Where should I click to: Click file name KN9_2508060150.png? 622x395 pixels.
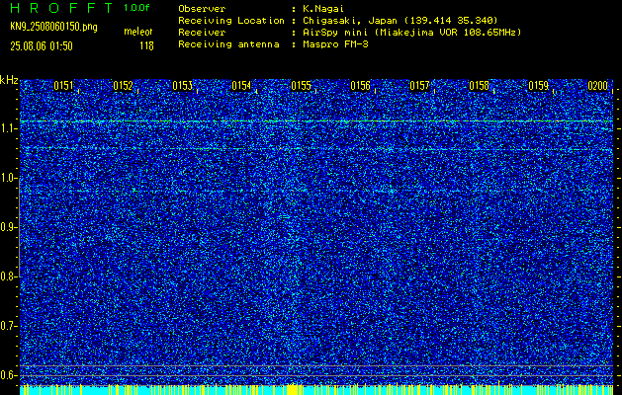coord(53,28)
